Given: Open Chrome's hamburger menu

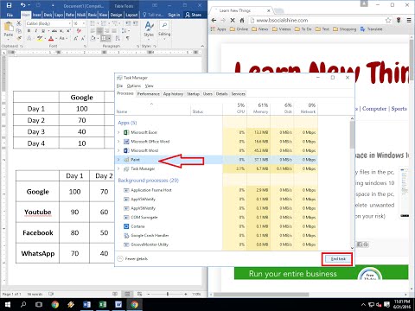Looking at the screenshot, I should [x=409, y=20].
